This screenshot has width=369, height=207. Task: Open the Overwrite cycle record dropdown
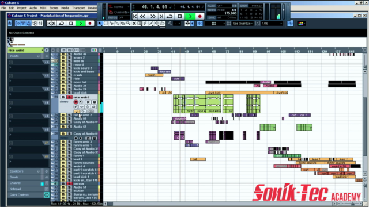[x=119, y=12]
